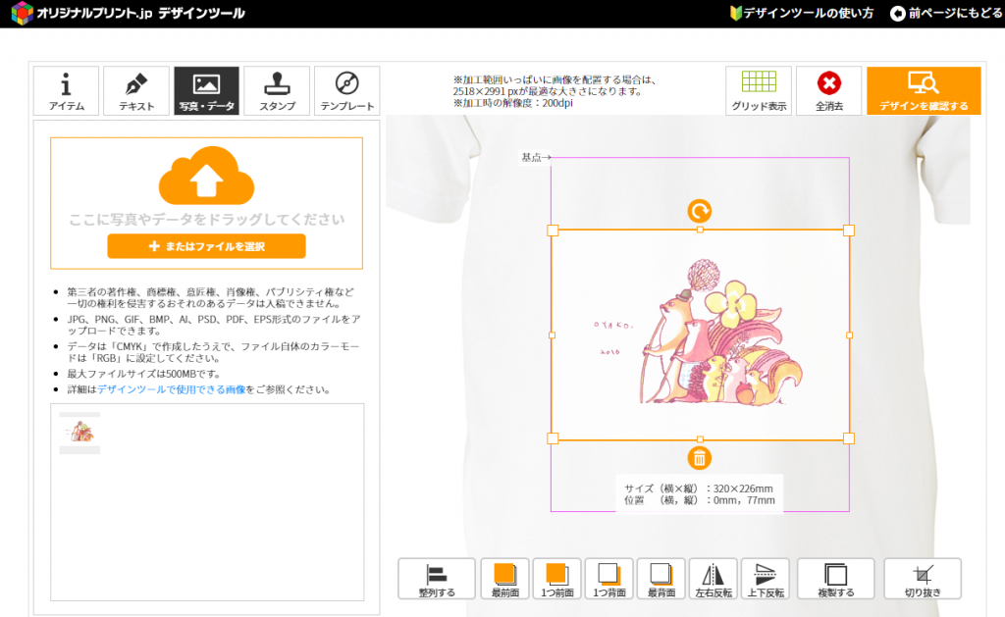Click the cloud upload icon
This screenshot has width=1005, height=617.
click(x=206, y=175)
